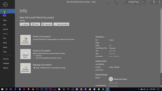
Task: Click the Premiere Pro taskbar icon
Action: [x=50, y=89]
